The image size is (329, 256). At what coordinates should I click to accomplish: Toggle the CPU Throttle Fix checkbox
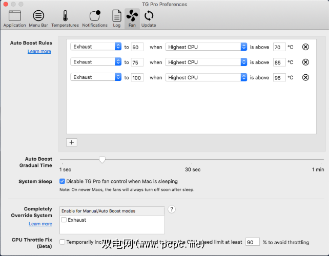(x=63, y=242)
